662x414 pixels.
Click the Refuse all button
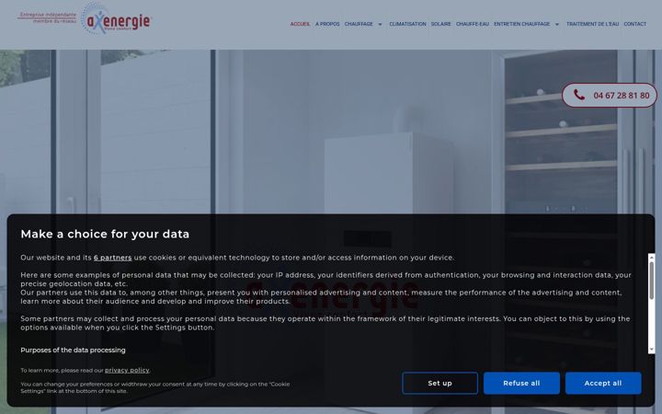(x=521, y=383)
